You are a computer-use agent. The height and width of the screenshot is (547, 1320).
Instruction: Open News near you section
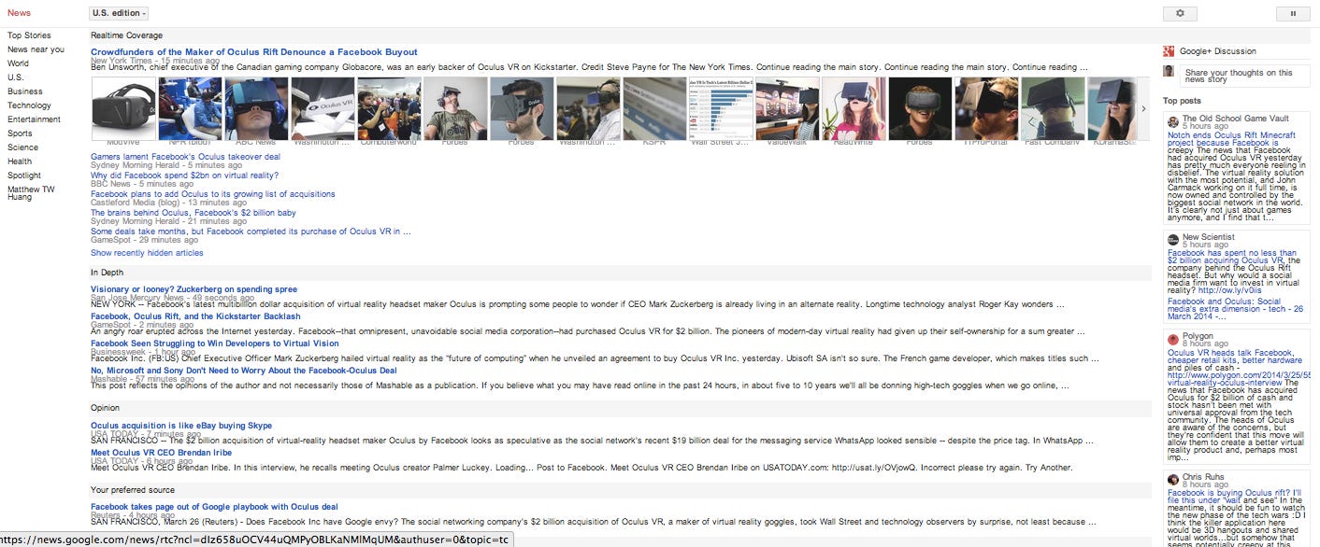(36, 49)
